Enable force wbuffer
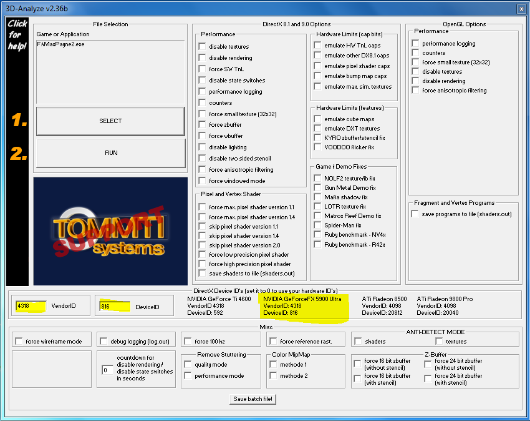Screen dimensions: 530x421 pyautogui.click(x=202, y=136)
